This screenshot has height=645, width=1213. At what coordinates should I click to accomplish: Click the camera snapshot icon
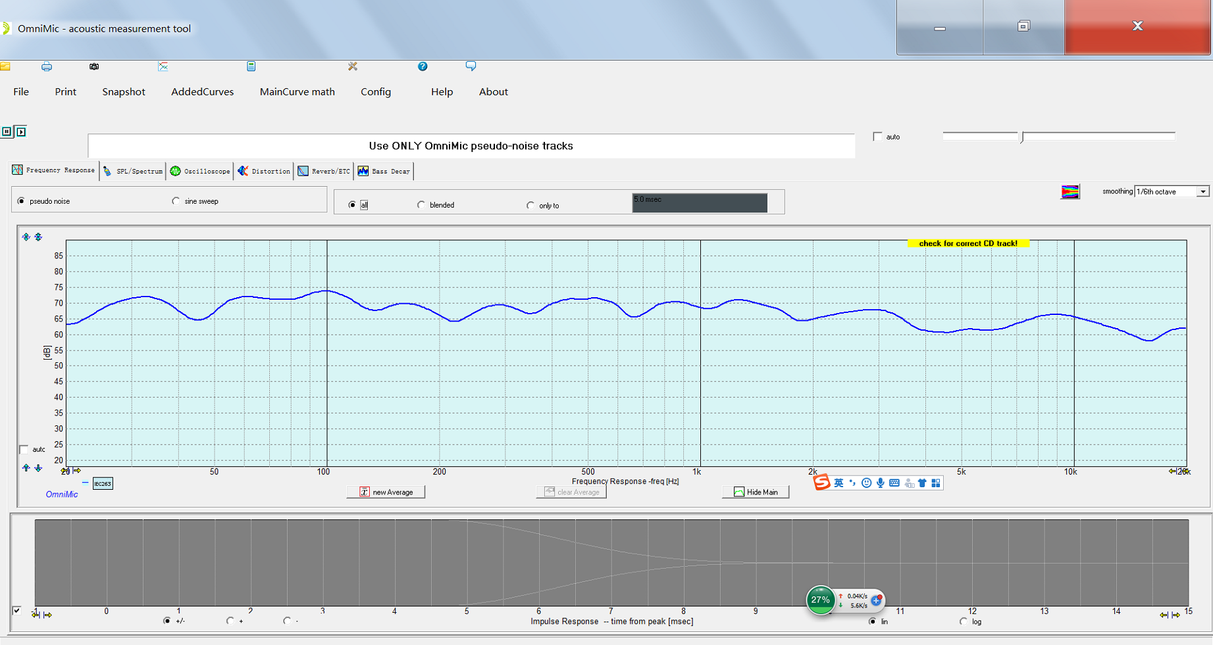point(94,66)
